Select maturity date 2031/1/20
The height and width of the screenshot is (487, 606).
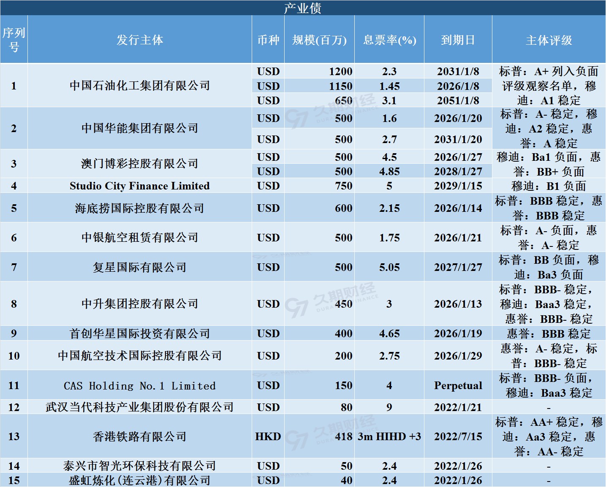coord(458,139)
